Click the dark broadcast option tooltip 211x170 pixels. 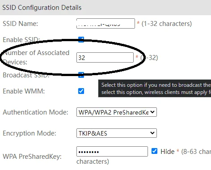click(155, 89)
